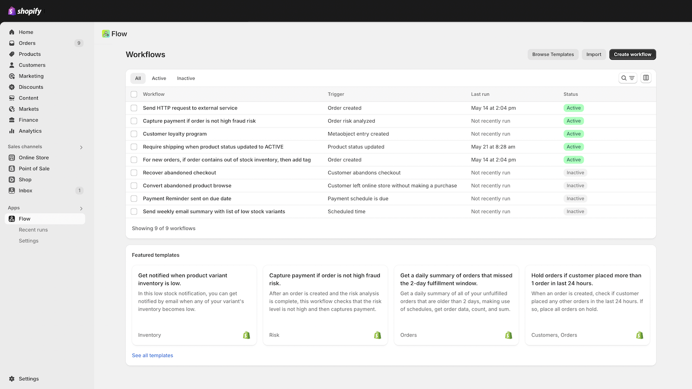Click the Orders inbox icon in sidebar
692x389 pixels.
(x=12, y=43)
